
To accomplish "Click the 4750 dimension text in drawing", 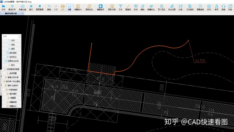I will [74, 70].
